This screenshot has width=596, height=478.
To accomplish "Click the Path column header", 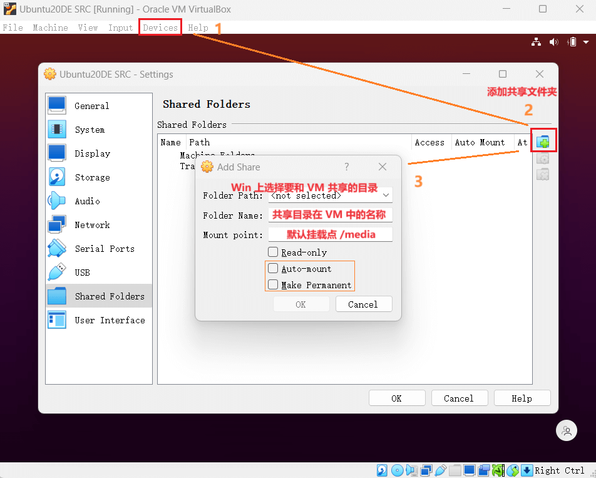I will pos(299,142).
